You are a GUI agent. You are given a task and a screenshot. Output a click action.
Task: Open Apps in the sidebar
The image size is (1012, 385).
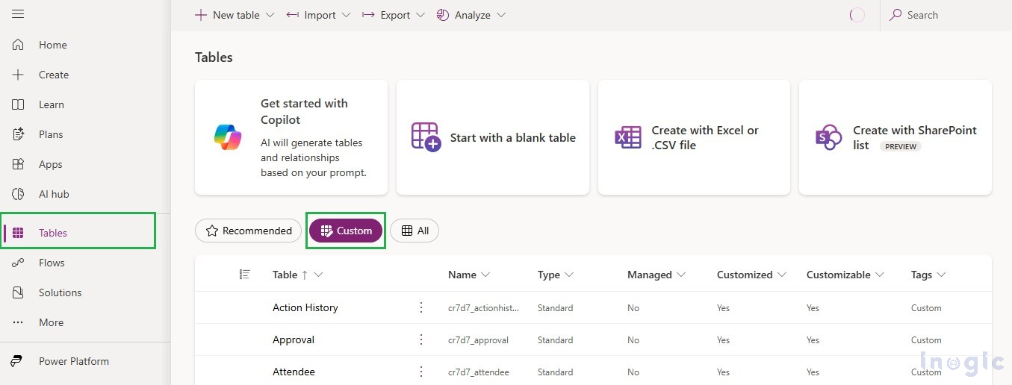(51, 164)
